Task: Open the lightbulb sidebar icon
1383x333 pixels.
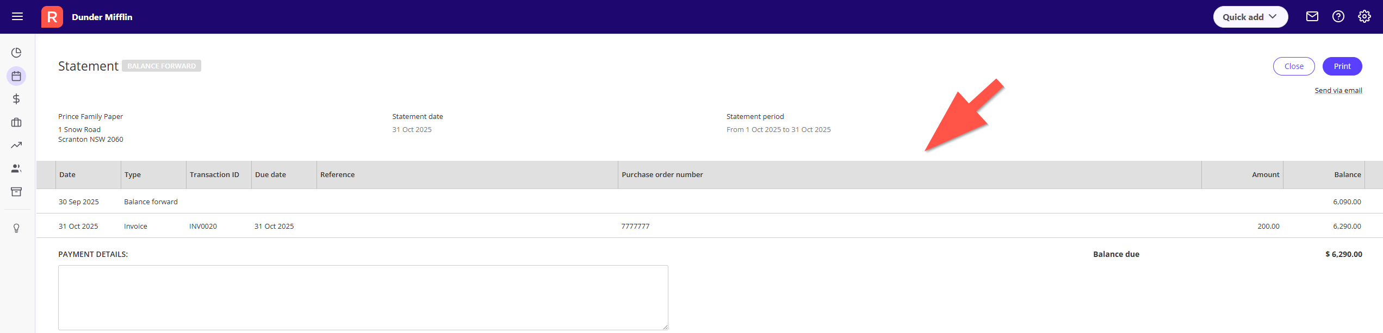Action: (x=16, y=228)
